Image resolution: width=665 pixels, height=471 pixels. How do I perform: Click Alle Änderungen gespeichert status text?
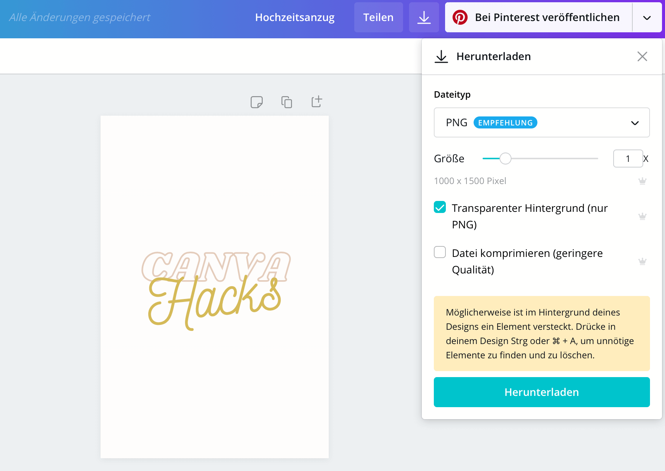click(80, 17)
